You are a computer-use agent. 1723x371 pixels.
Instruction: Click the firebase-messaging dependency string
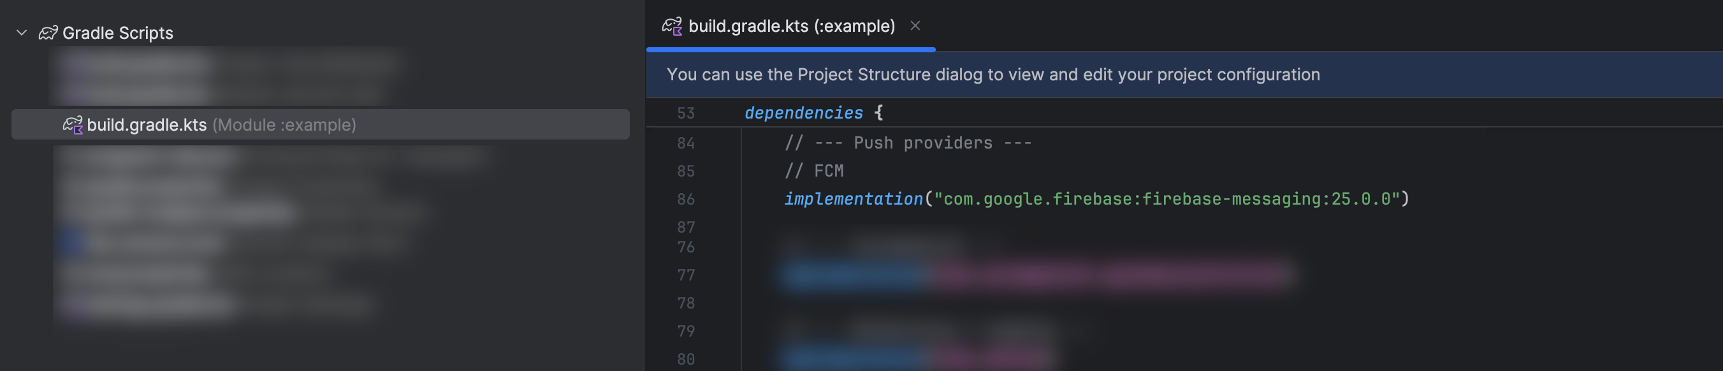coord(1167,199)
